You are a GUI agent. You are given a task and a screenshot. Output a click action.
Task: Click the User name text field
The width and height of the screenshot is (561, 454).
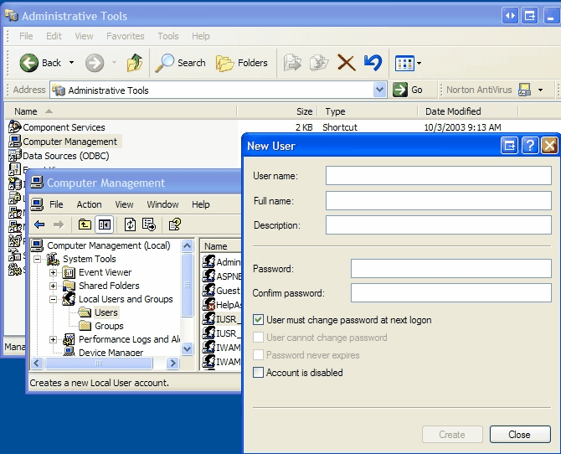tap(438, 175)
